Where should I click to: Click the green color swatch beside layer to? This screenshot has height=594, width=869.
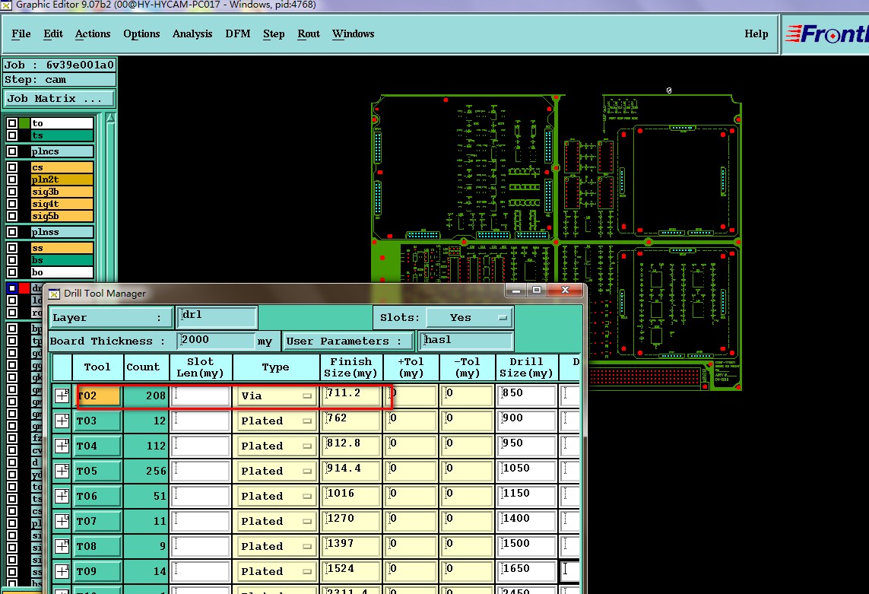24,123
